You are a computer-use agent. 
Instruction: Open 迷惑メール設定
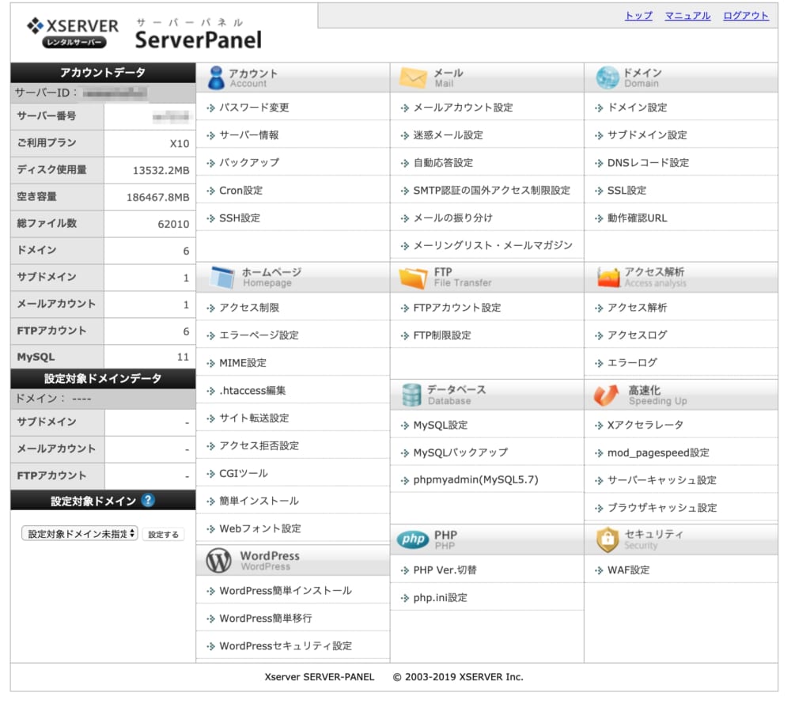pyautogui.click(x=448, y=135)
